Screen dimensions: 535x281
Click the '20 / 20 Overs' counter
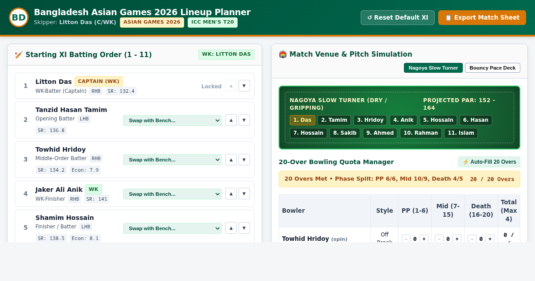point(492,179)
